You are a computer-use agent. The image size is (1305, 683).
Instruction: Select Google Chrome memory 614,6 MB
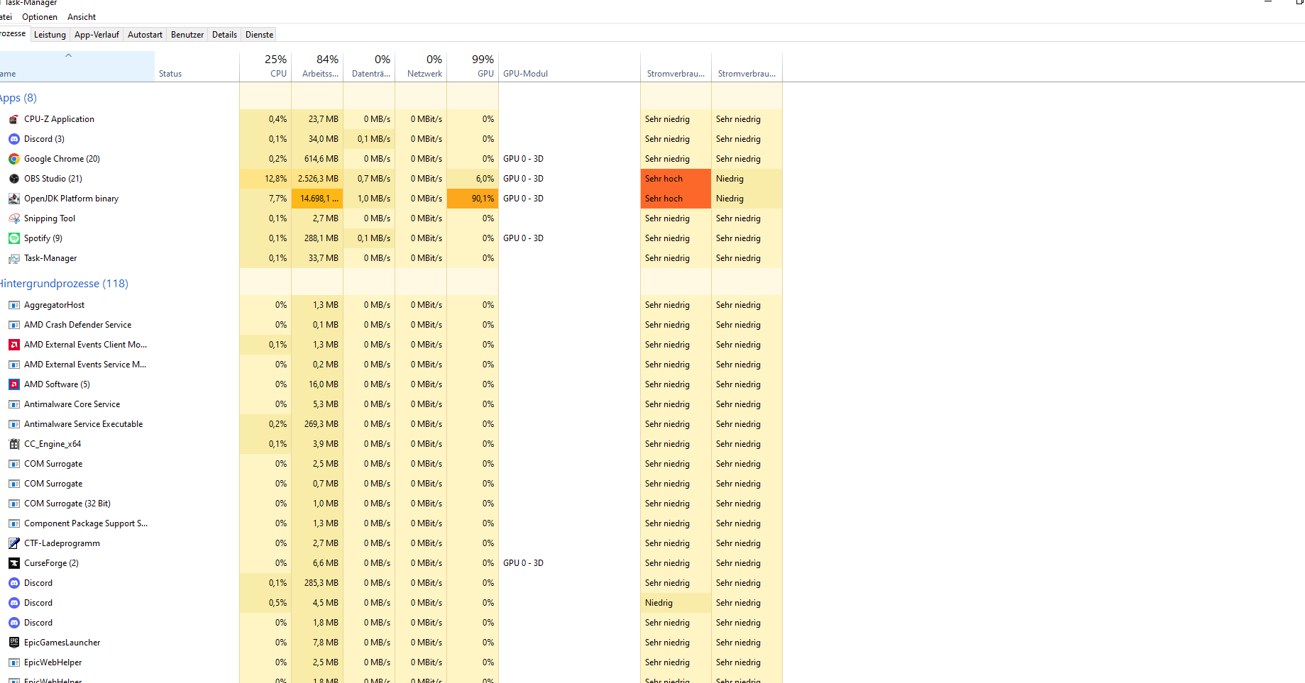[317, 159]
